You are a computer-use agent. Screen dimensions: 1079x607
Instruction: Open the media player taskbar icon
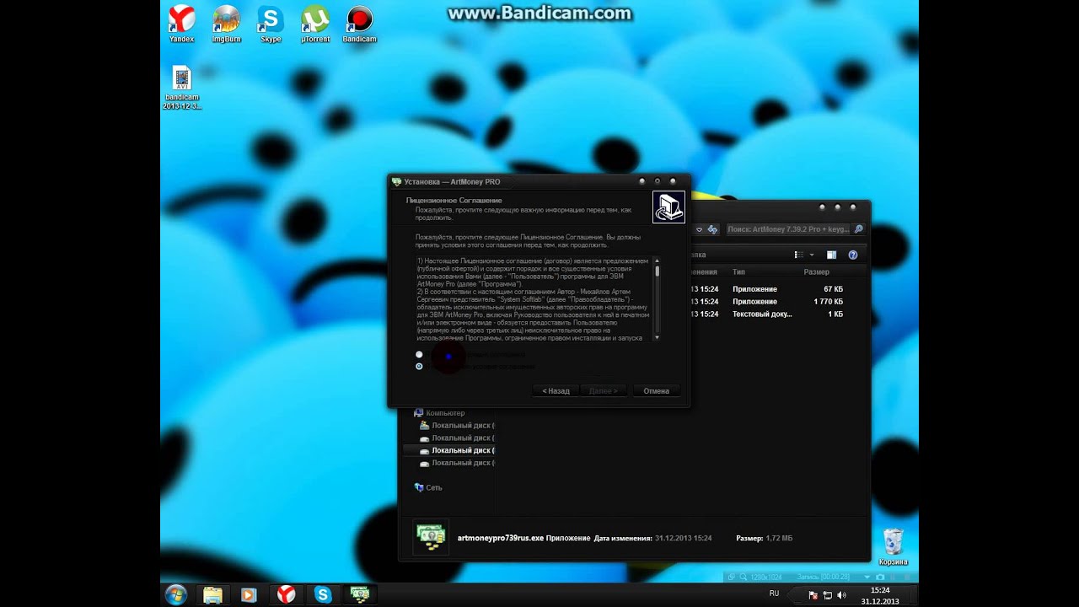point(249,595)
